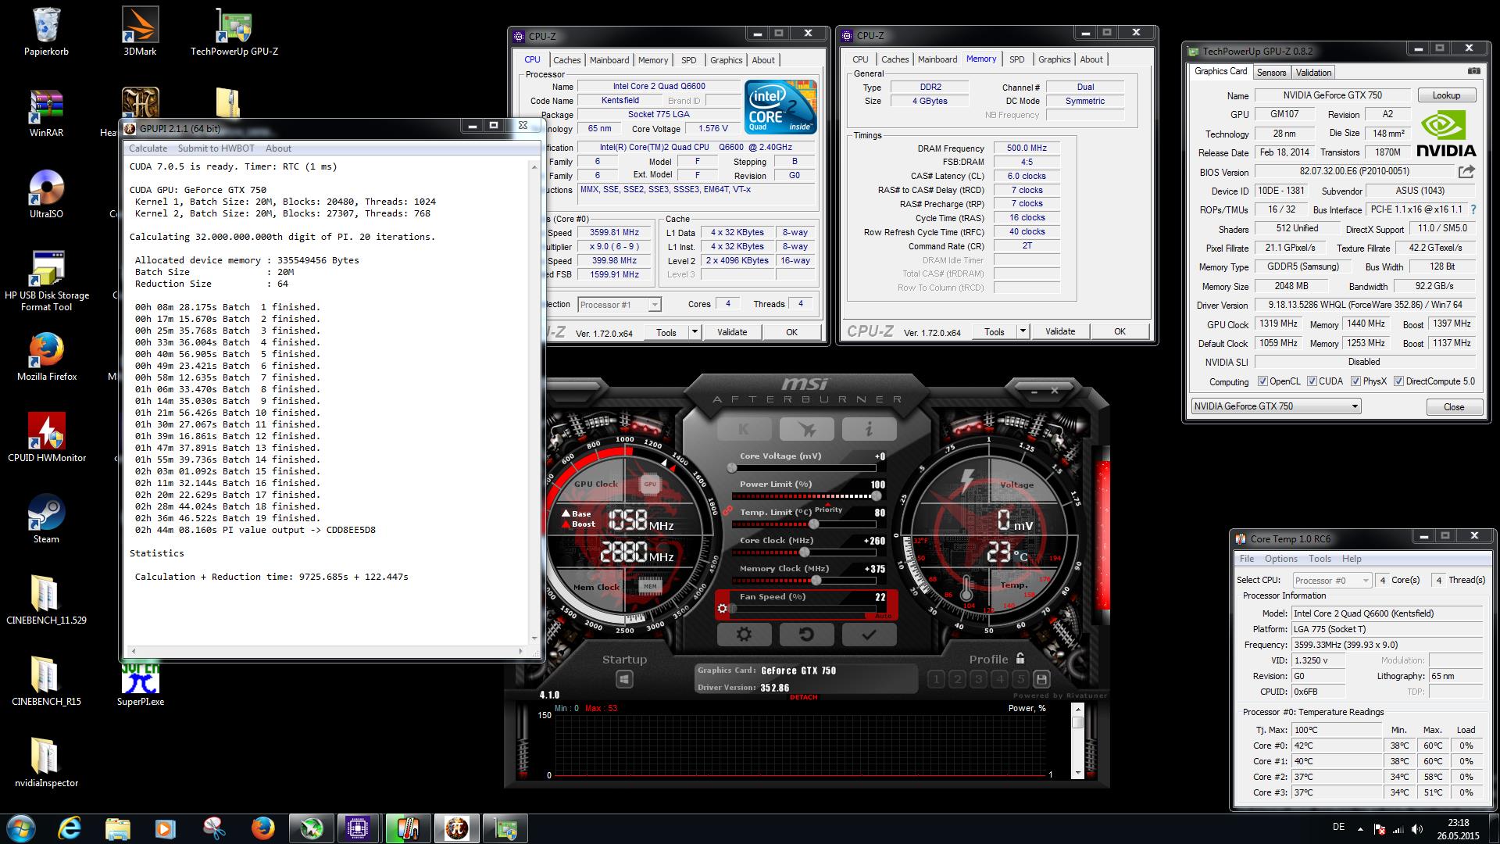Viewport: 1500px width, 844px height.
Task: Open the nvidiaInspector folder on desktop
Action: [46, 763]
